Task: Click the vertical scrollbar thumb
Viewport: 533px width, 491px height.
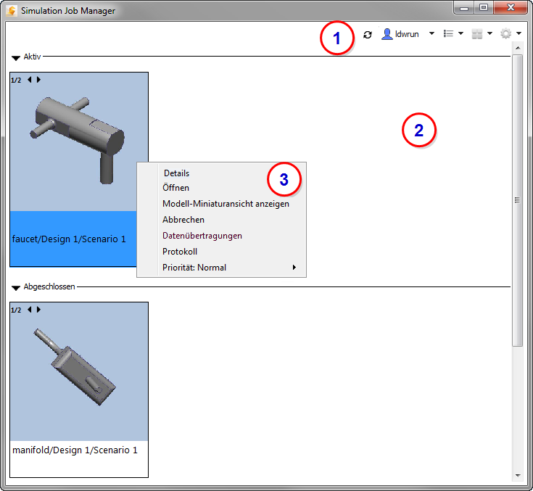Action: 517,201
